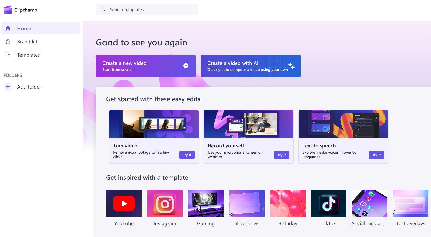Select Add folder in the sidebar
Screen dimensions: 431x237
point(41,87)
